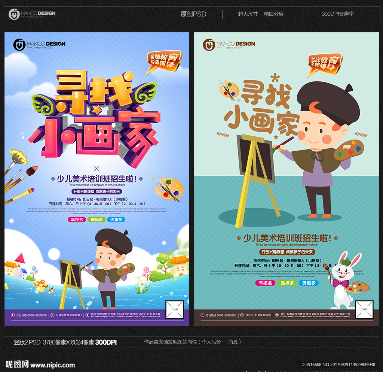Click the 二维码 QR placeholder on the blue poster

175,309
